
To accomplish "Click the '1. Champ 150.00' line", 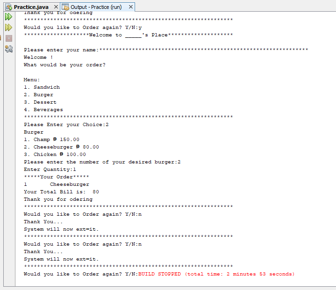I will point(52,140).
